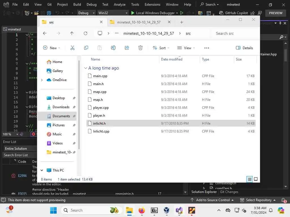Click the Search Error List field
Screen dimensions: 290x217
coord(20,155)
